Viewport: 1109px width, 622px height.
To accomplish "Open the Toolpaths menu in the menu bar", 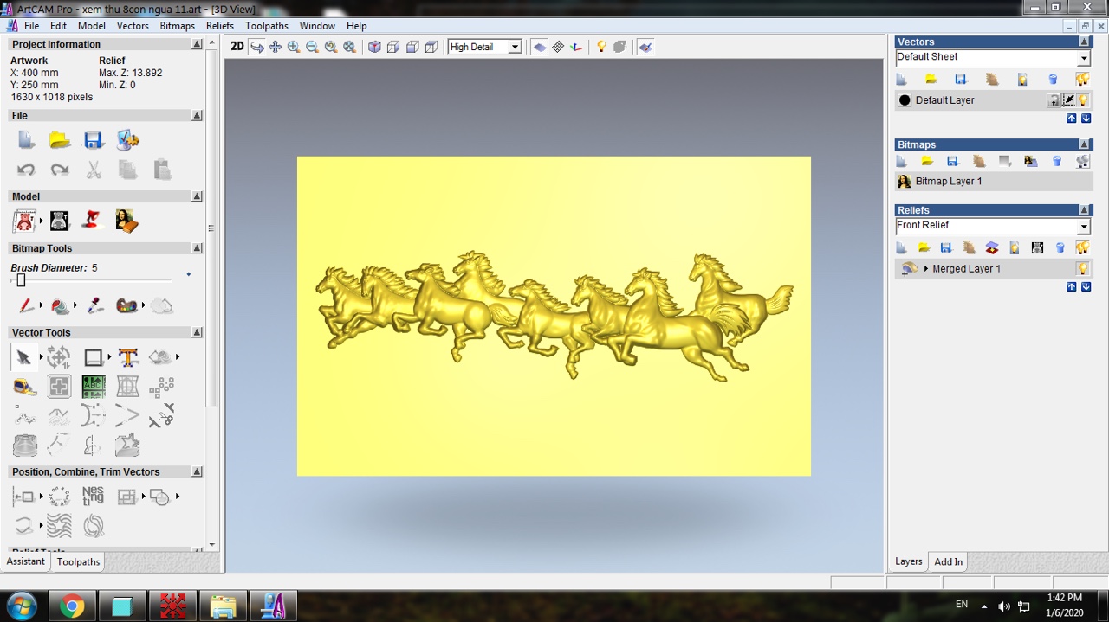I will click(267, 26).
